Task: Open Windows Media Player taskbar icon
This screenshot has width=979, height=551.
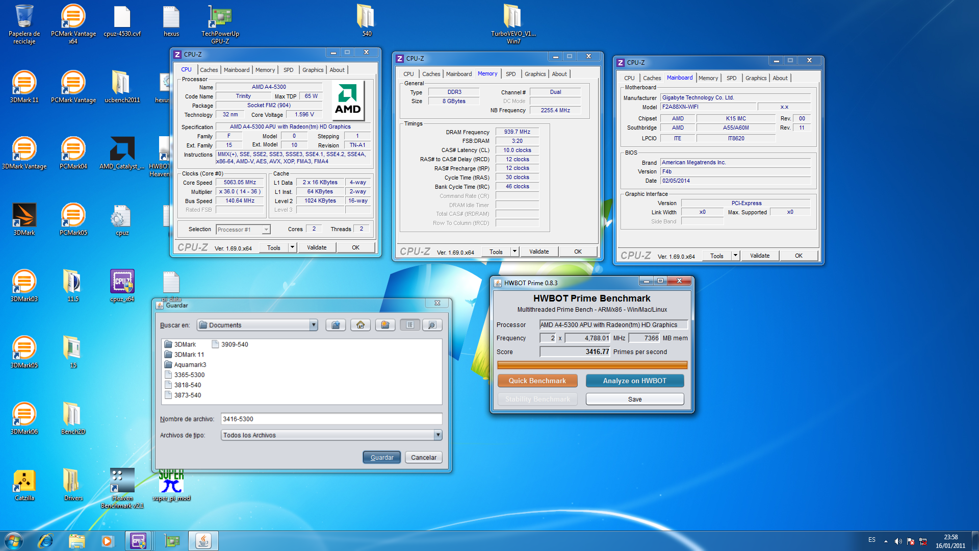Action: 107,541
